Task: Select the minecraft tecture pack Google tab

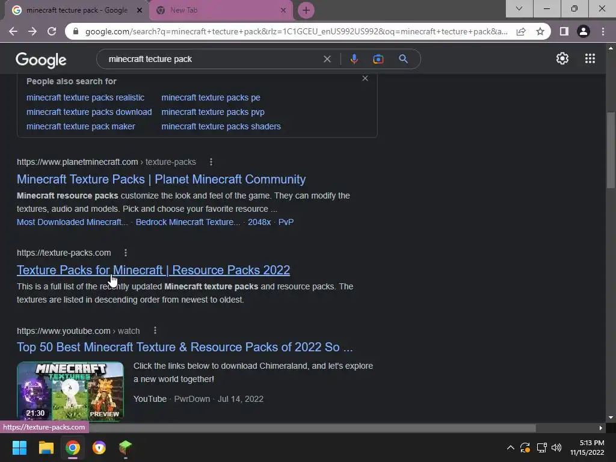Action: coord(76,10)
